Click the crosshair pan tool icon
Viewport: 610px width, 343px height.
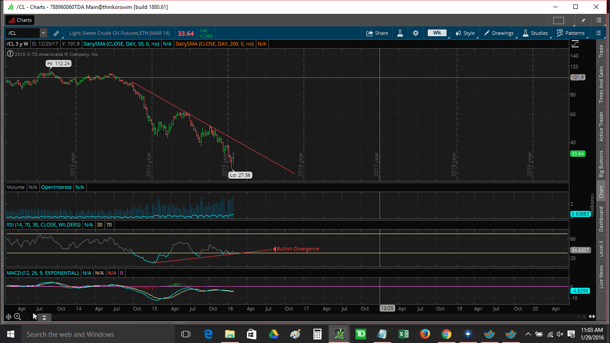click(x=8, y=317)
